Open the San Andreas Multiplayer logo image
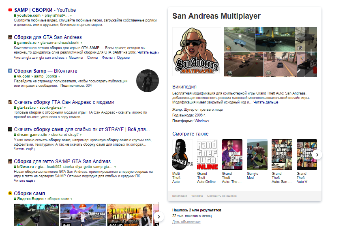 tap(197, 52)
